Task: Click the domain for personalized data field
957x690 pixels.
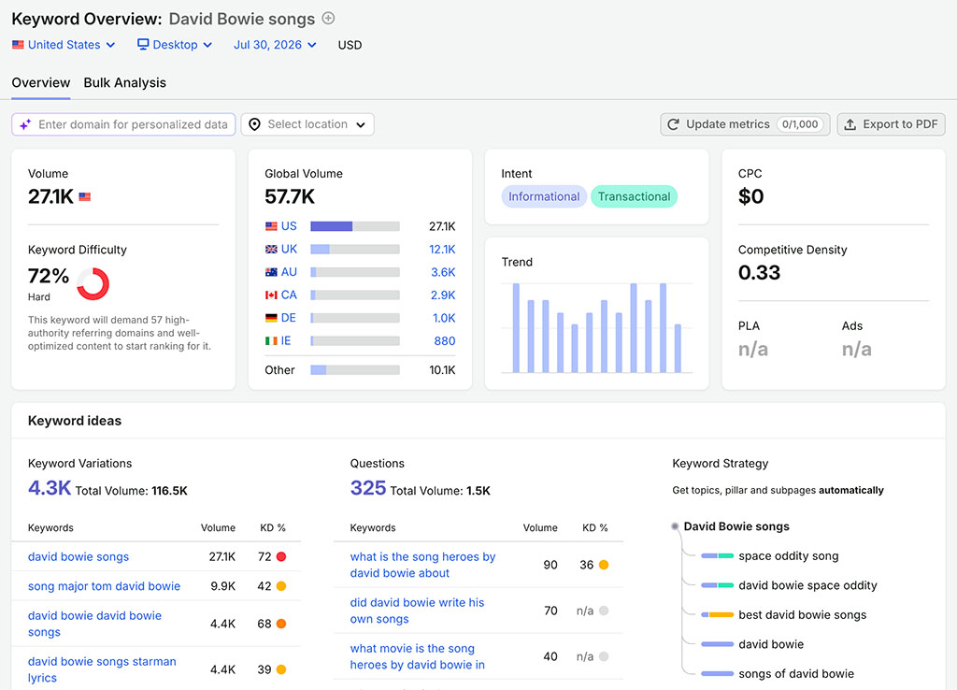Action: click(124, 124)
